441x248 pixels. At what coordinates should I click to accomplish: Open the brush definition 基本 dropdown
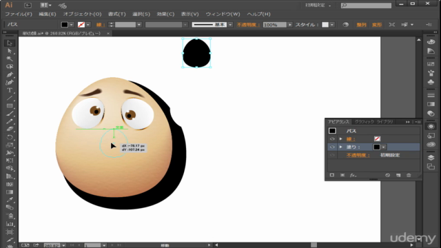click(x=230, y=25)
